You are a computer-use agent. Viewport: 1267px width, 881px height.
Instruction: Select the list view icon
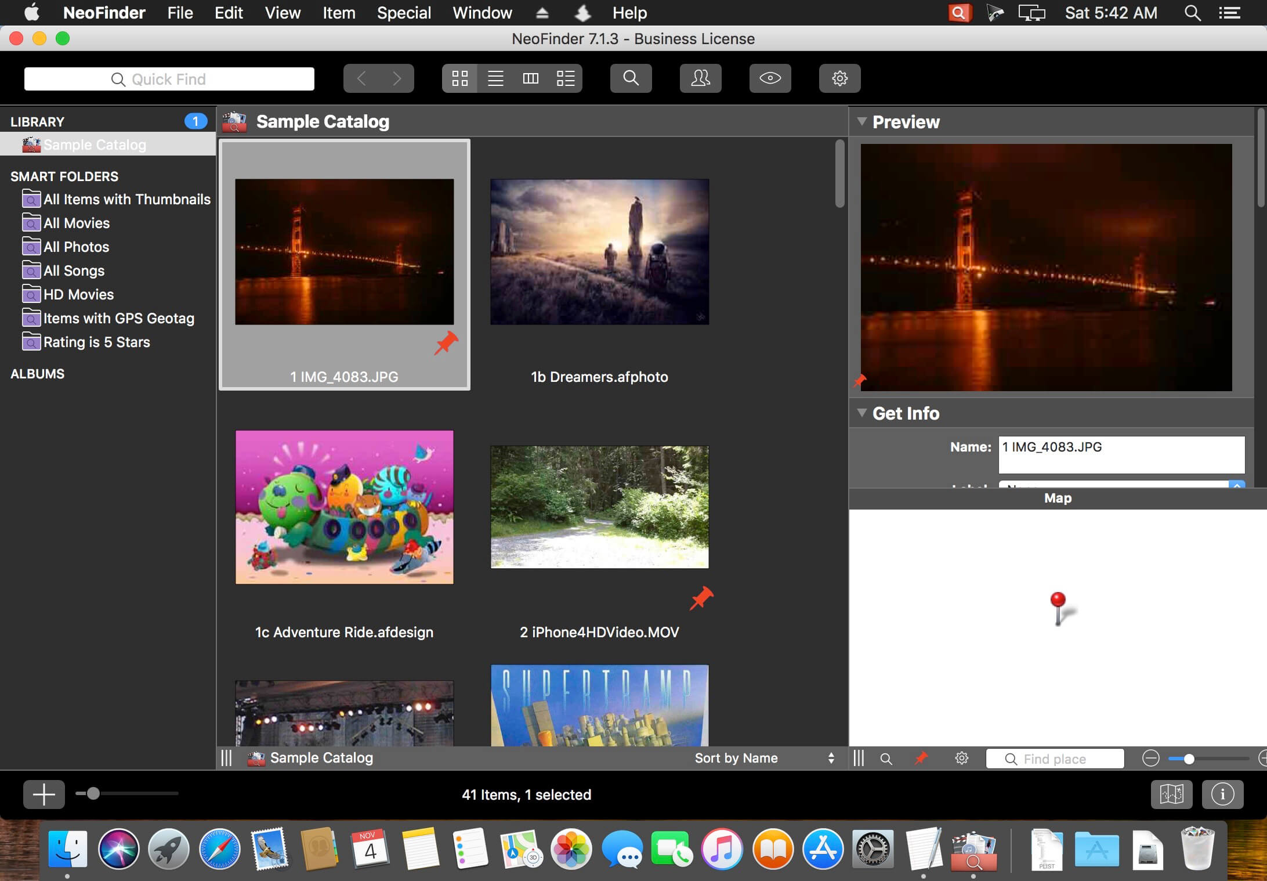tap(495, 78)
